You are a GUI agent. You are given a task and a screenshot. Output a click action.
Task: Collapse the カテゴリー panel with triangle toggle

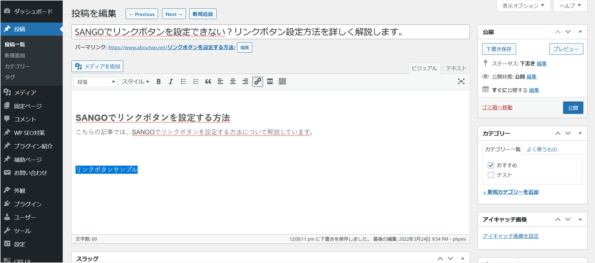pos(580,133)
